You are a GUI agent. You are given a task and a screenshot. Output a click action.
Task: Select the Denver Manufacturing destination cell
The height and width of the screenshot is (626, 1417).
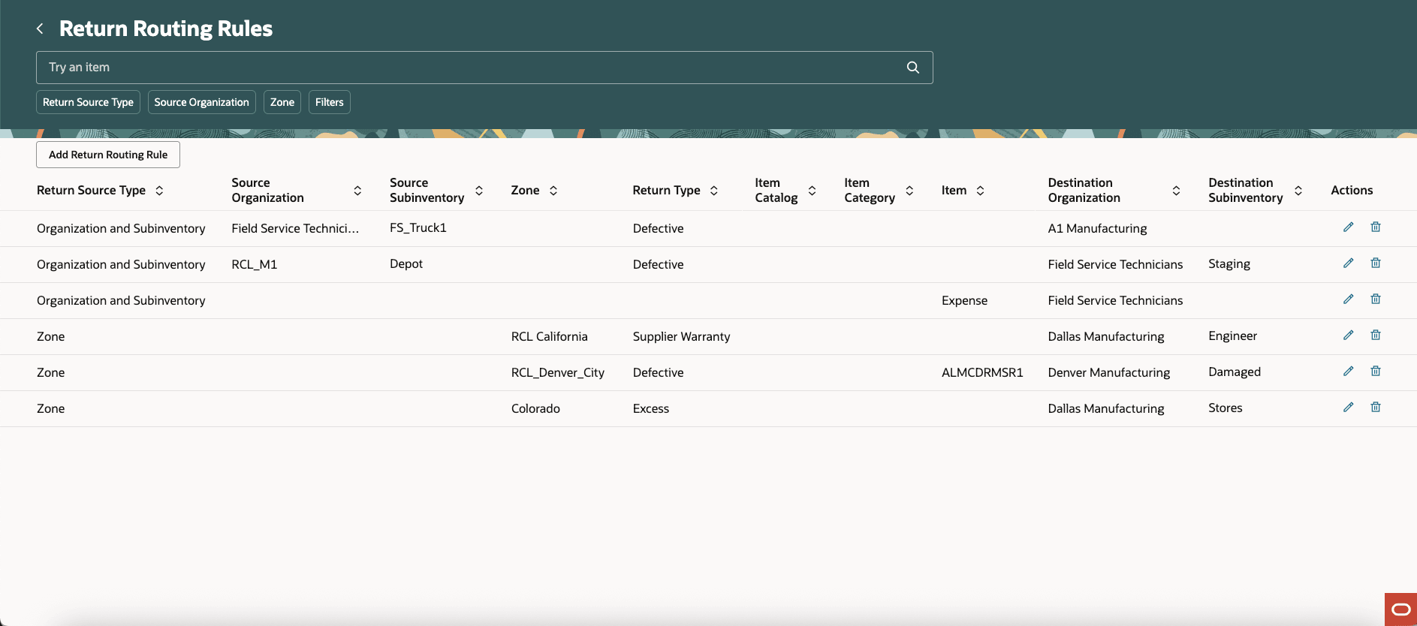[x=1108, y=372]
